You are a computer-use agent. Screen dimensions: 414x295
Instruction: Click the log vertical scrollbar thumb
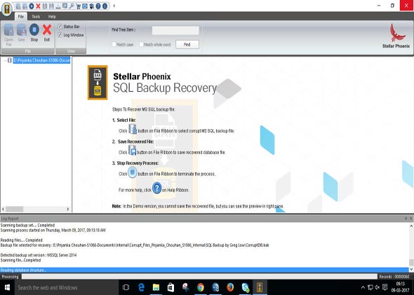click(x=411, y=262)
